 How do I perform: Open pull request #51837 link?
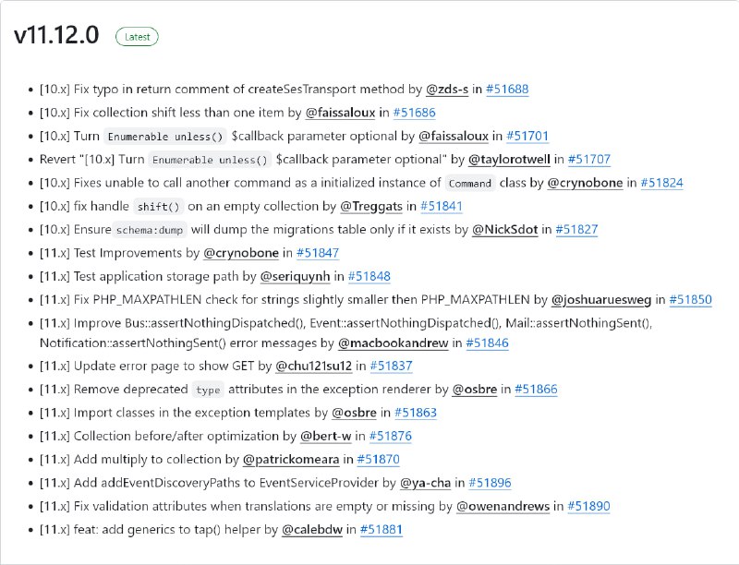click(x=391, y=366)
